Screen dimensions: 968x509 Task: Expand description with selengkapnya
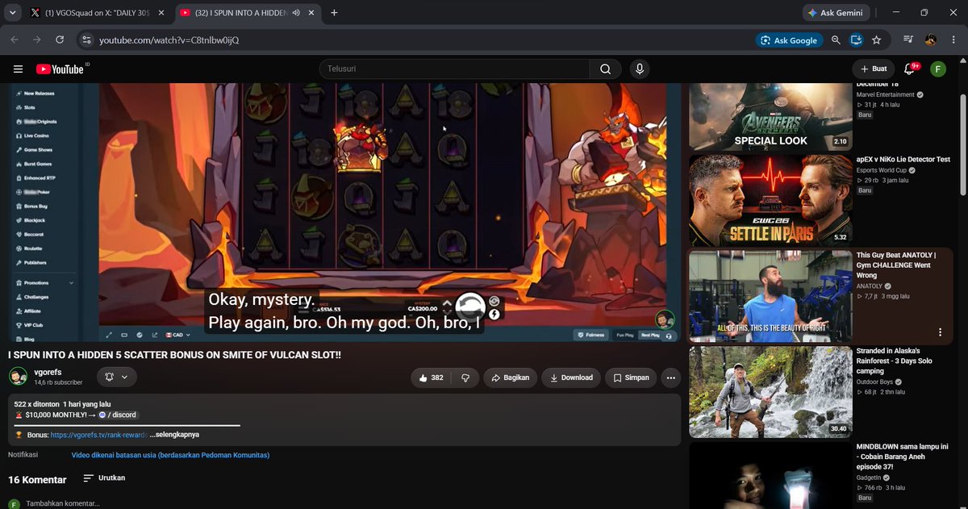(174, 435)
